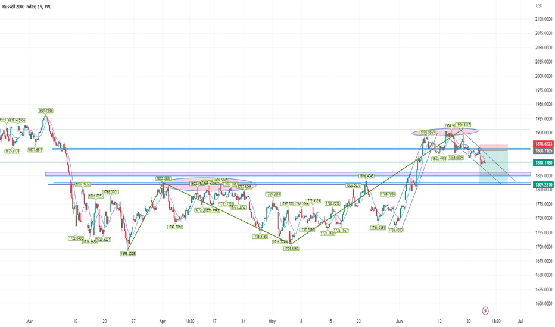Select the 1906.8317 high pivot label
Image resolution: width=555 pixels, height=327 pixels.
tap(463, 124)
